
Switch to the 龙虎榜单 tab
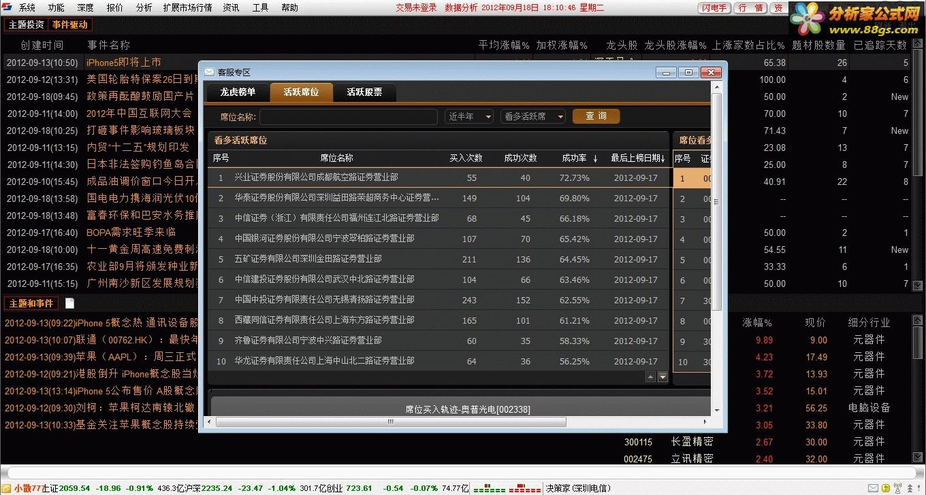pos(238,92)
